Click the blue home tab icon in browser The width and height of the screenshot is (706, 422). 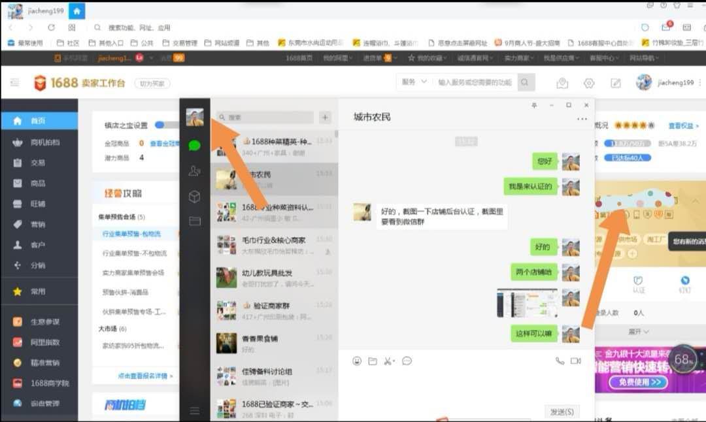point(77,11)
